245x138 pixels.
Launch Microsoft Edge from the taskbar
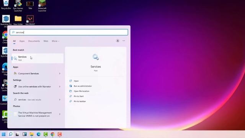click(39, 134)
